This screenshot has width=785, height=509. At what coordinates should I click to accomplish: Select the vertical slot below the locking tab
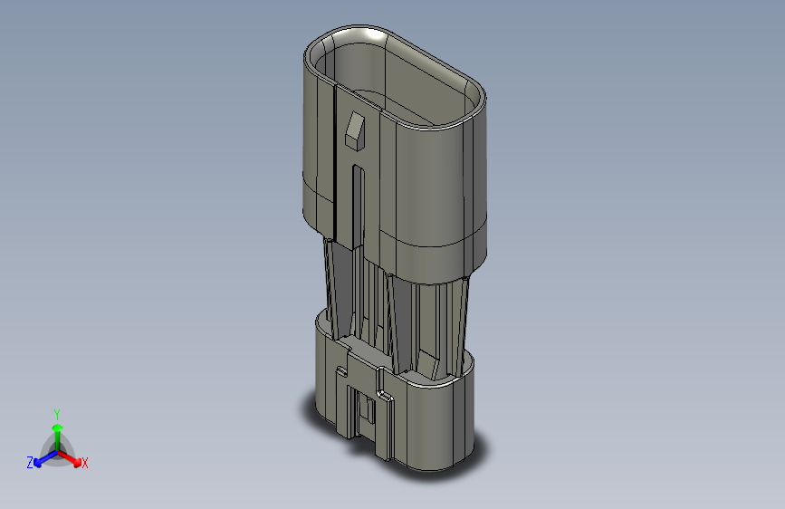(358, 206)
